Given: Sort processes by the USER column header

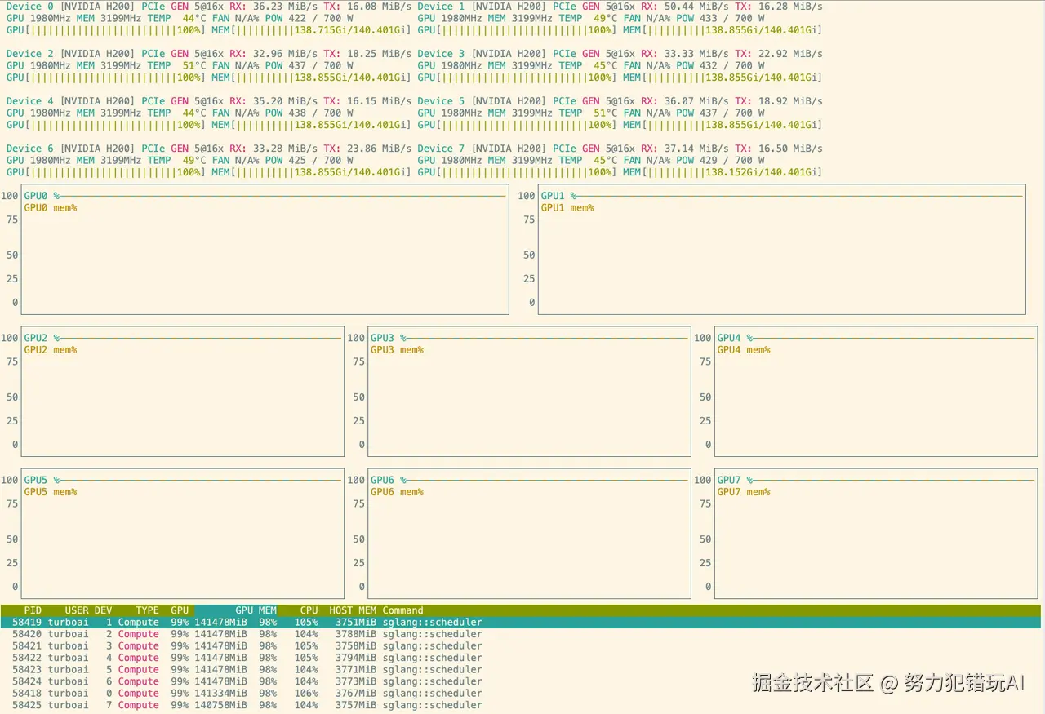Looking at the screenshot, I should tap(77, 610).
